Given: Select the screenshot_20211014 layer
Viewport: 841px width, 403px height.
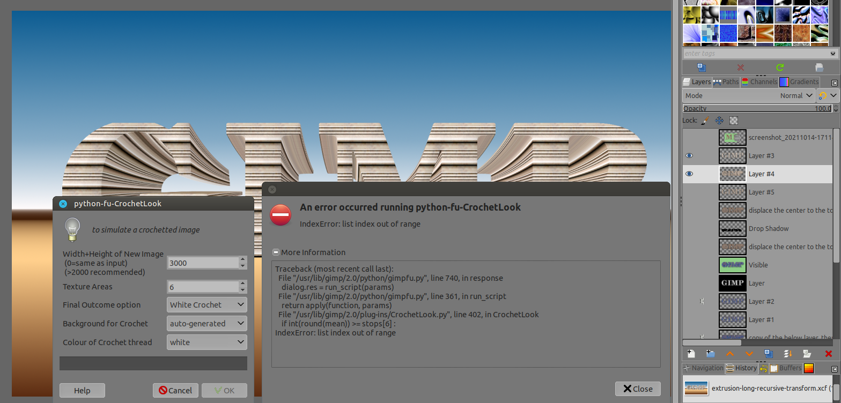Looking at the screenshot, I should pos(757,137).
